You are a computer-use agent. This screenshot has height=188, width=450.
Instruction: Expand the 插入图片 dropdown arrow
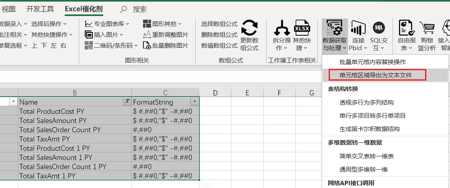121,35
